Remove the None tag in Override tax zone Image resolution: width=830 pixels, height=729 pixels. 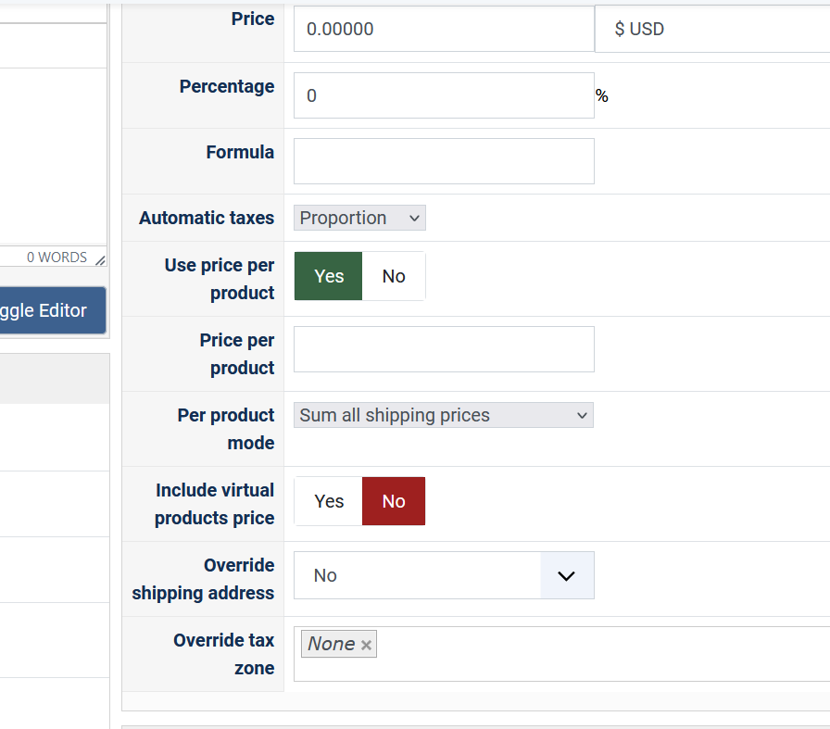point(366,645)
